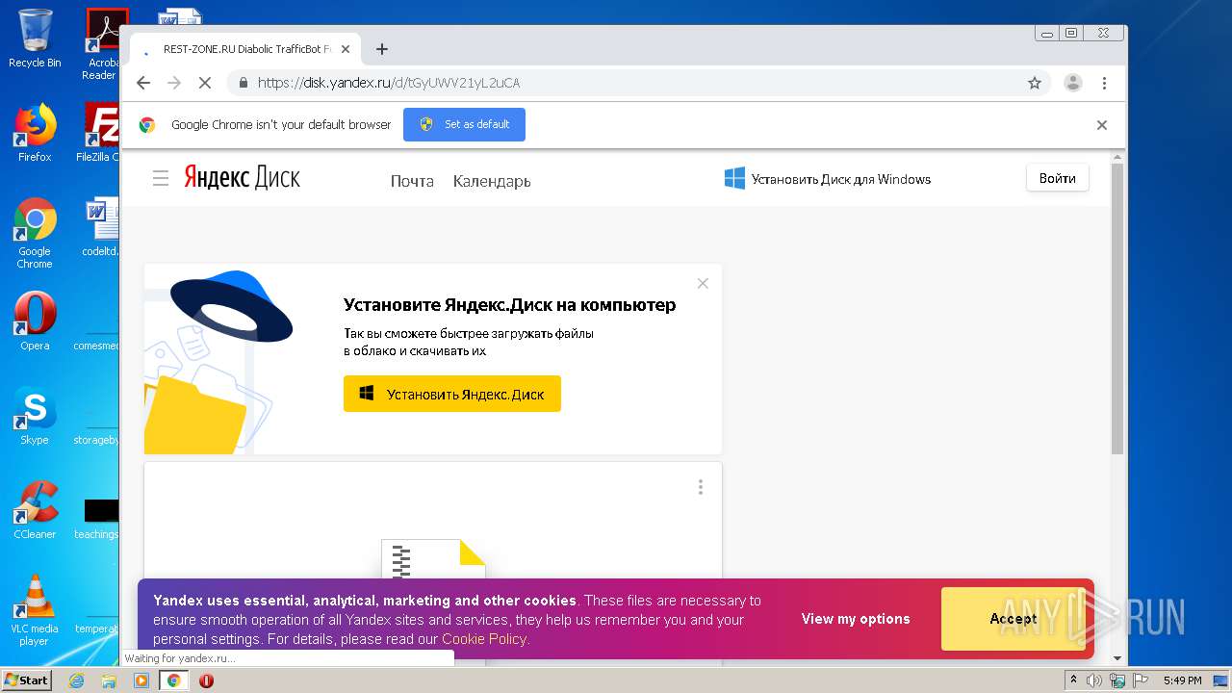Open the codeltd Word document on desktop

tap(101, 227)
